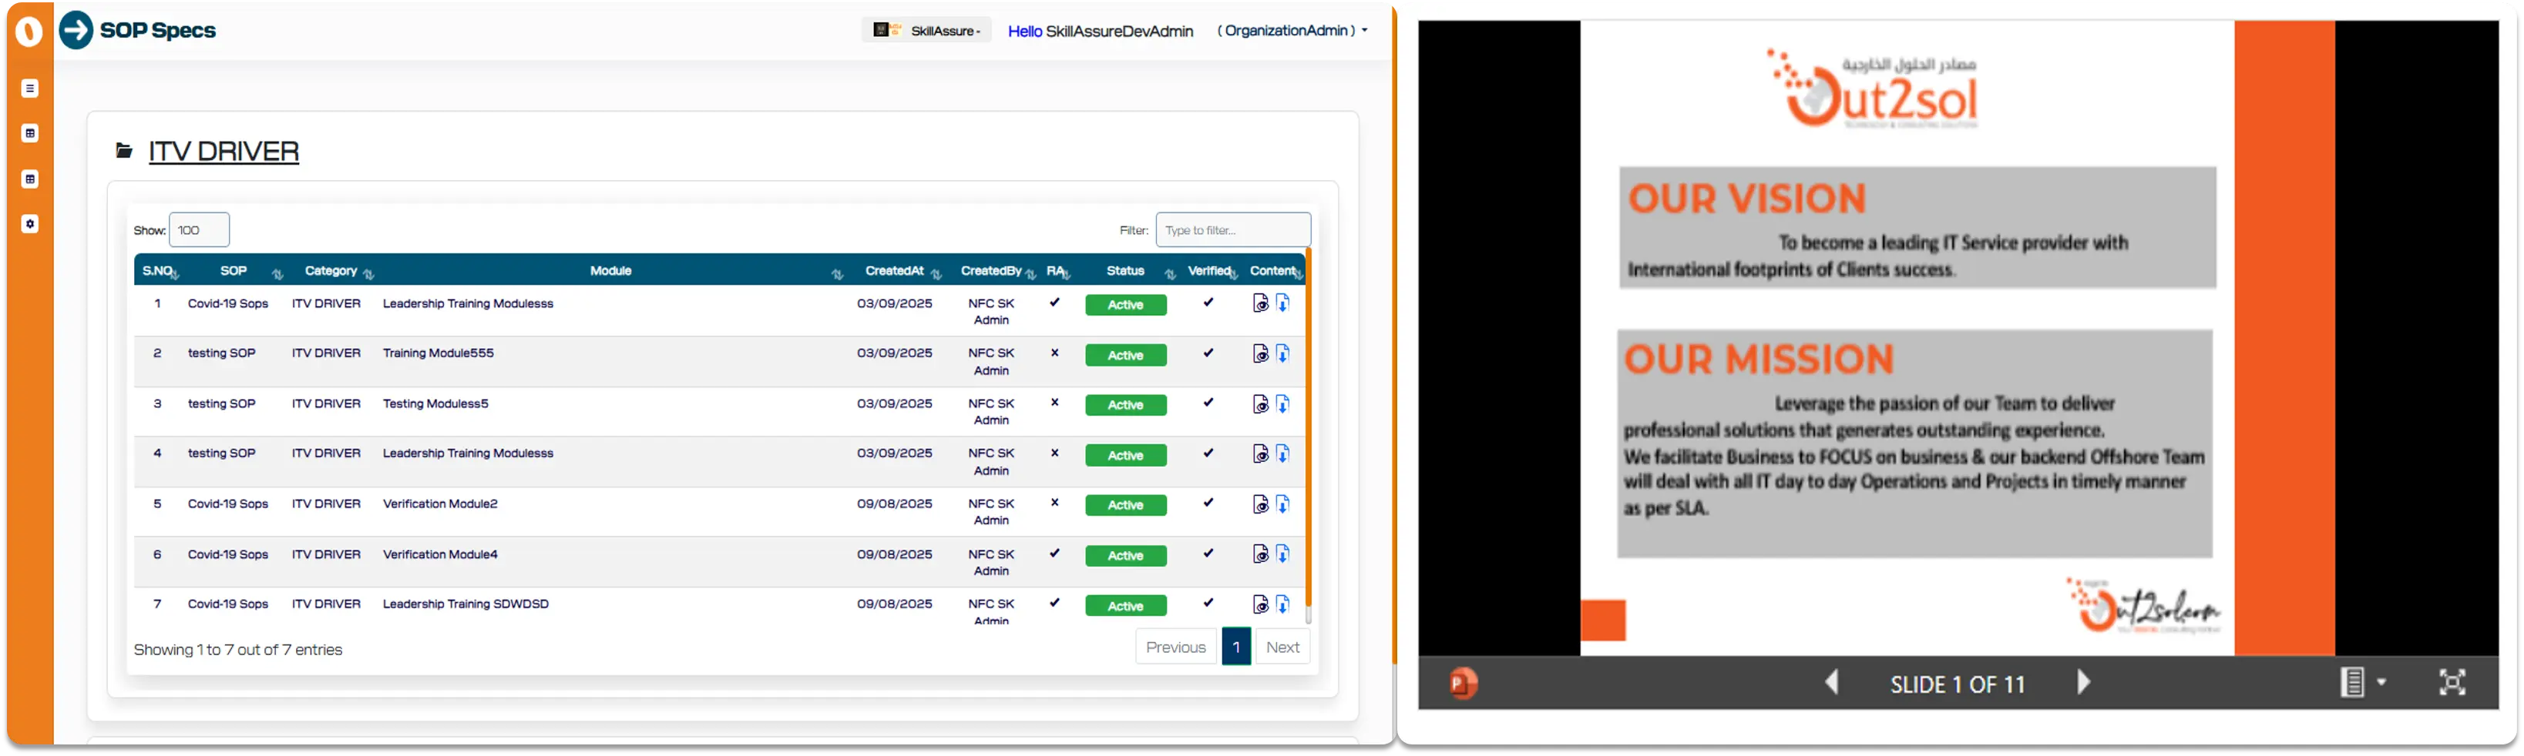Click 'Verification Module2' module cell
Screen dimensions: 2524x756
tap(440, 504)
